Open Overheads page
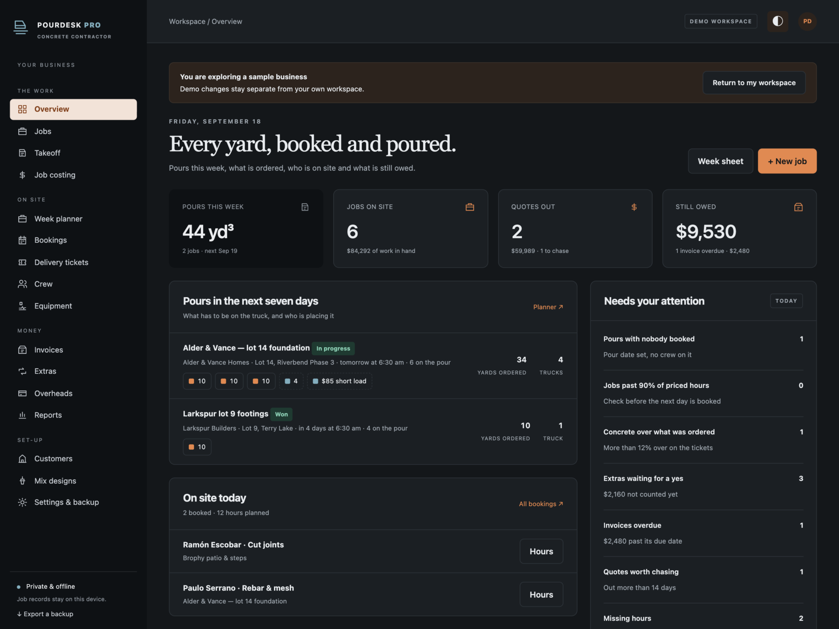 click(x=73, y=393)
